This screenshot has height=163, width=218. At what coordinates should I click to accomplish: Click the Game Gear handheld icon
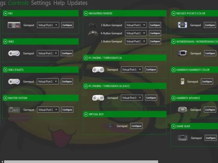183,138
